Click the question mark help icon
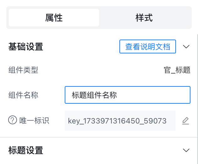 12,120
